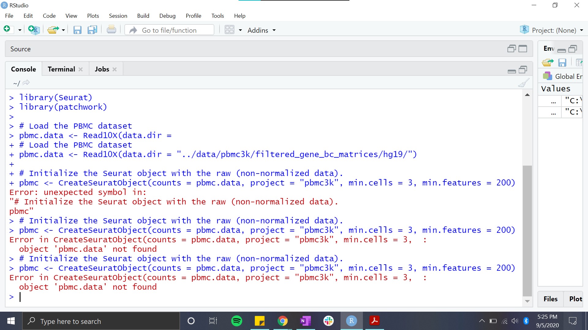Viewport: 588px width, 330px height.
Task: Click the Save workspace icon
Action: coord(562,63)
